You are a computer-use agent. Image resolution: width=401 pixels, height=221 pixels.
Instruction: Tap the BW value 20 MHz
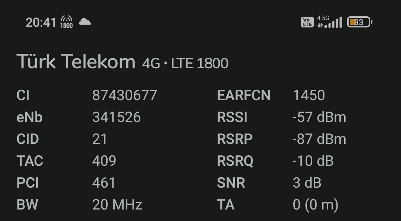coord(117,205)
